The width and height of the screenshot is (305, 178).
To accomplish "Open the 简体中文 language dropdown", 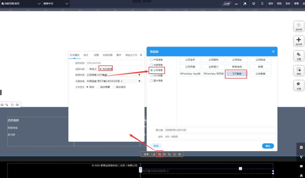I will [56, 4].
